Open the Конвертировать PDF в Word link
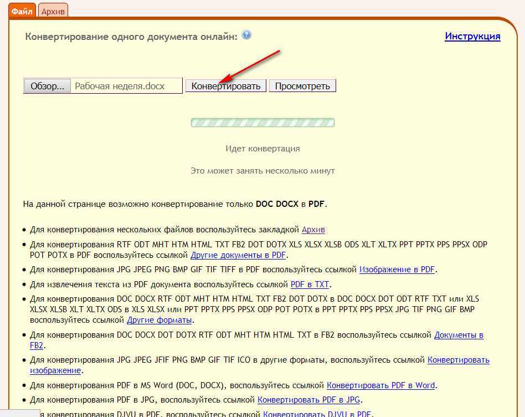 (380, 385)
